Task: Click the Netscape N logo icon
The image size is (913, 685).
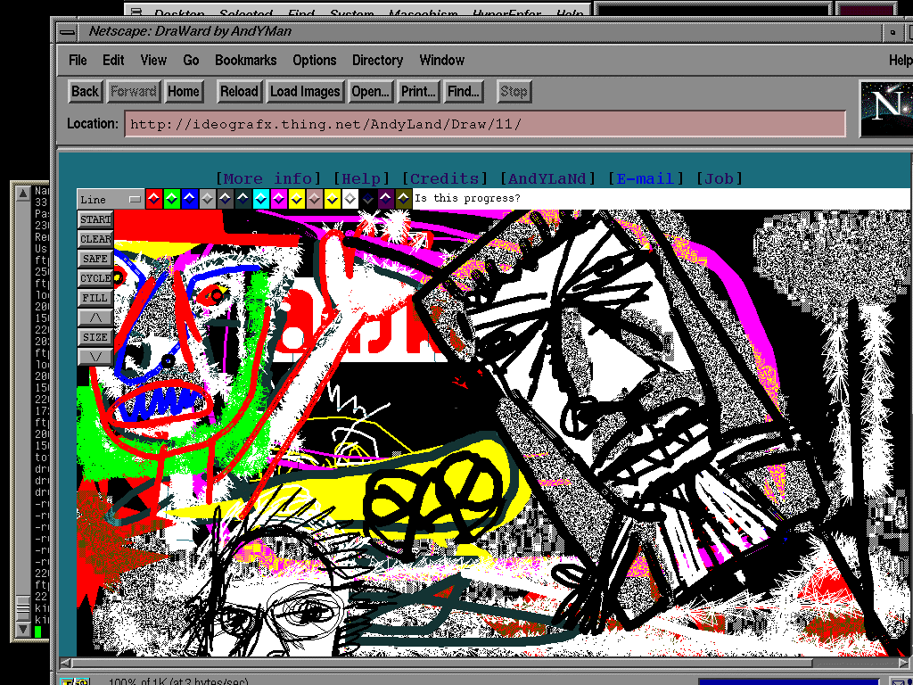Action: 886,108
